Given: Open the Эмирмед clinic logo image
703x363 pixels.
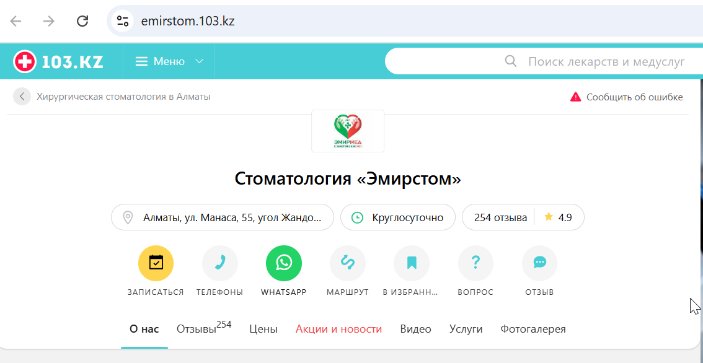Looking at the screenshot, I should click(x=348, y=131).
